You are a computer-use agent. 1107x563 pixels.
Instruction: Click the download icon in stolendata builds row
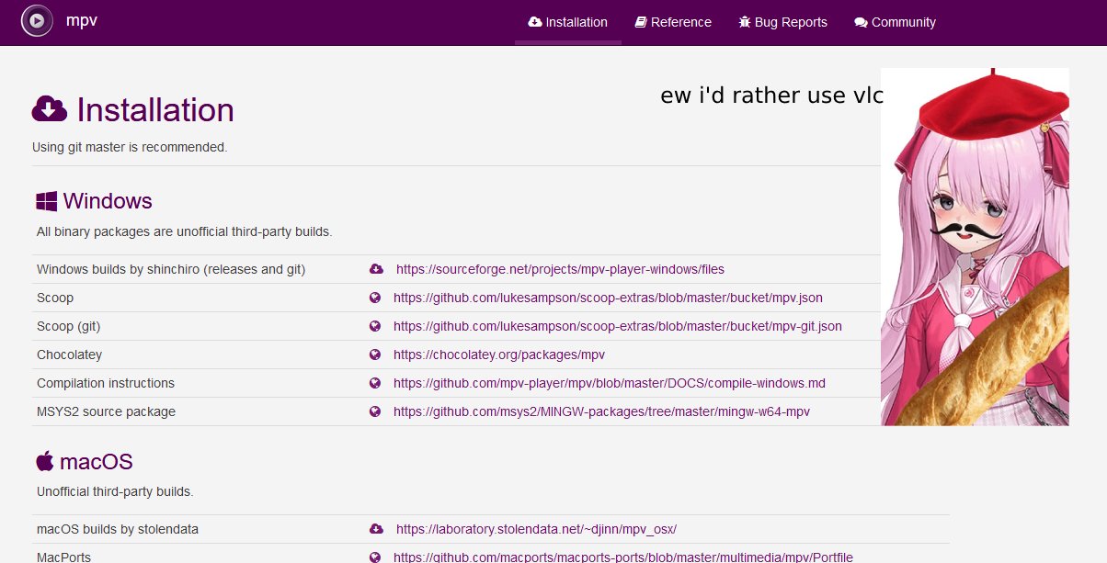376,529
